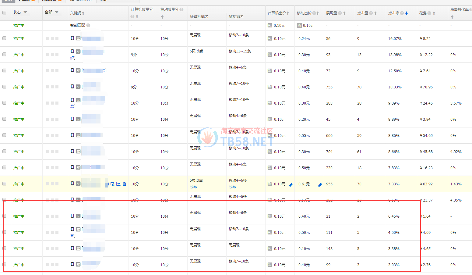Click the help icon next to 移动质量分
Image resolution: width=472 pixels, height=275 pixels.
(181, 9)
